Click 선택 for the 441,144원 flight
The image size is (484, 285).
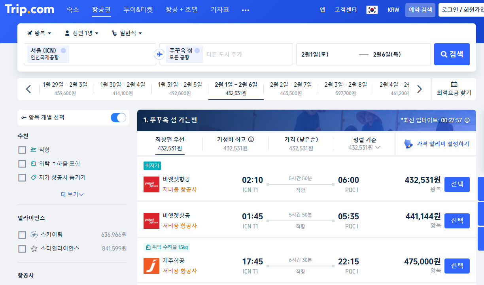pos(457,221)
